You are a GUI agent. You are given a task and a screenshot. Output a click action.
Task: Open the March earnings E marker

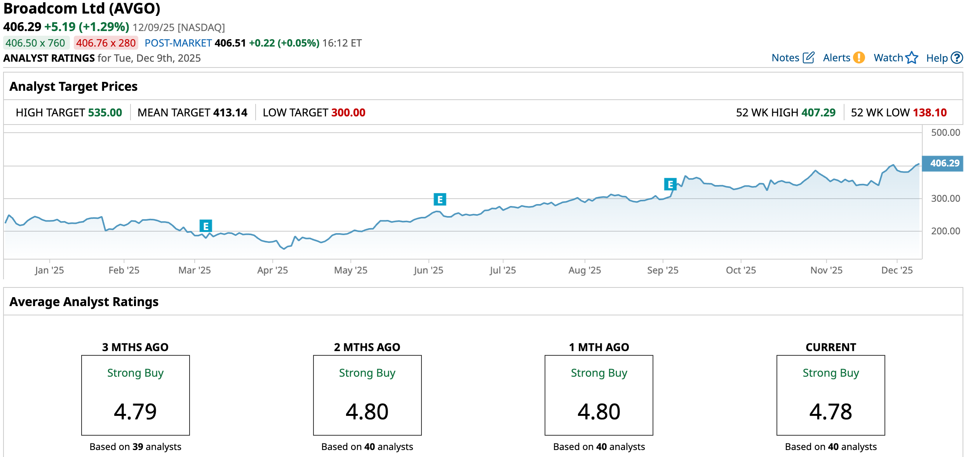click(x=205, y=226)
